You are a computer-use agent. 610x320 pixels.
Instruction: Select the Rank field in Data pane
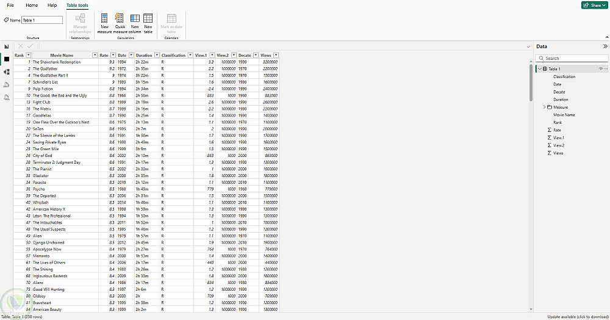tap(558, 122)
